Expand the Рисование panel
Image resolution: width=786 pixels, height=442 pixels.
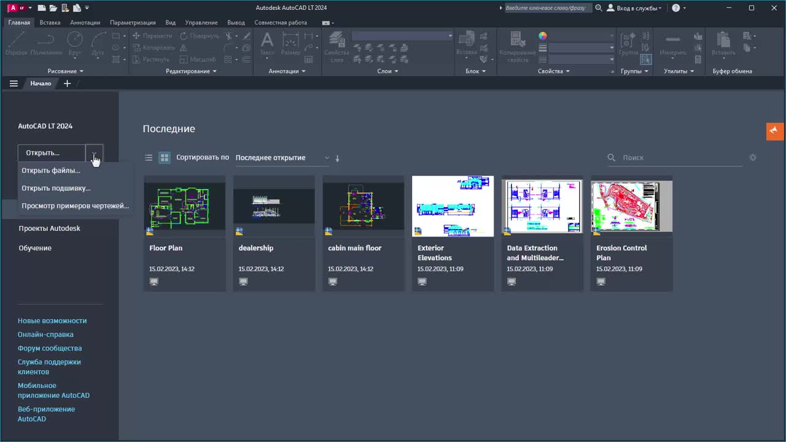coord(65,71)
